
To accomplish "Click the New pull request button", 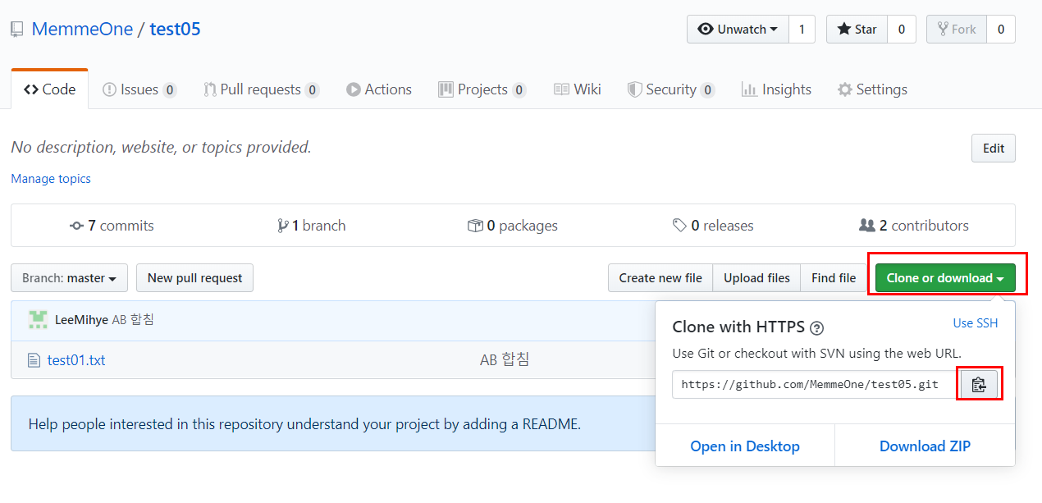I will tap(194, 278).
